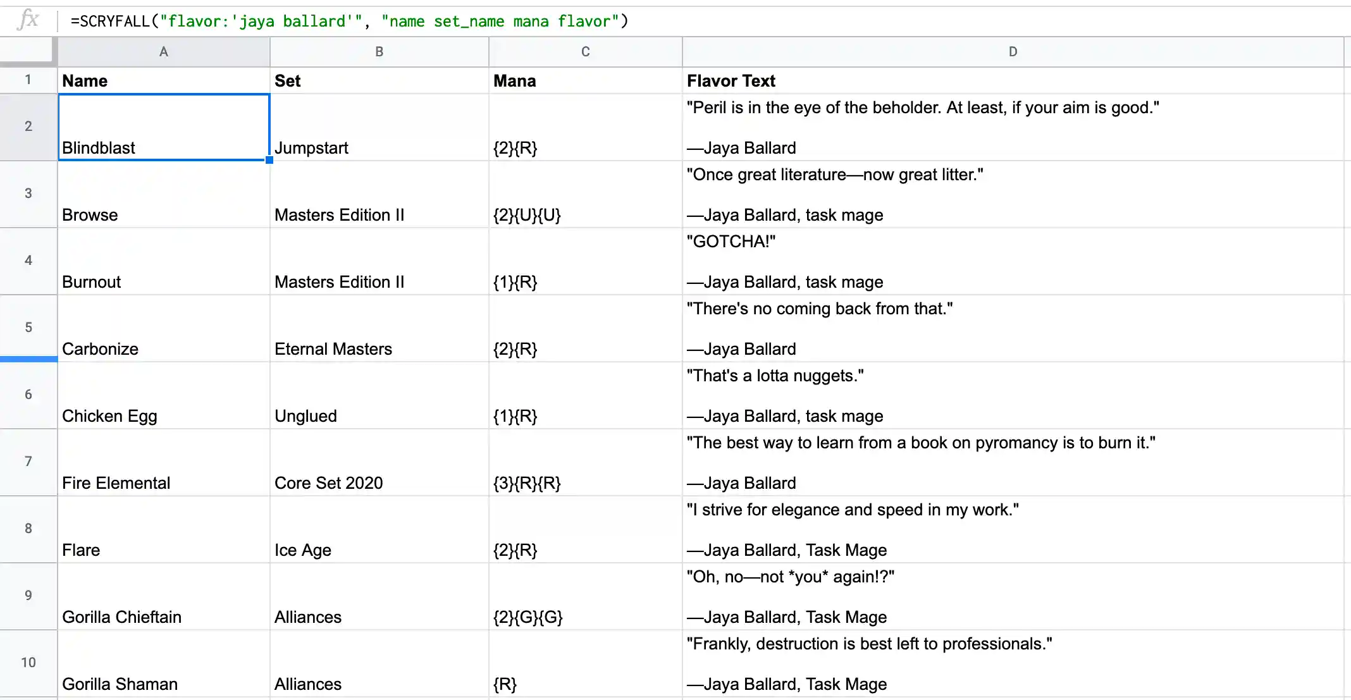The height and width of the screenshot is (700, 1351).
Task: Select the Chicken Egg cell
Action: (x=164, y=396)
